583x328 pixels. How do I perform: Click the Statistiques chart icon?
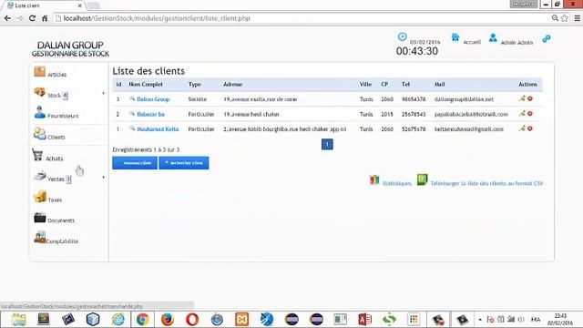pyautogui.click(x=374, y=180)
